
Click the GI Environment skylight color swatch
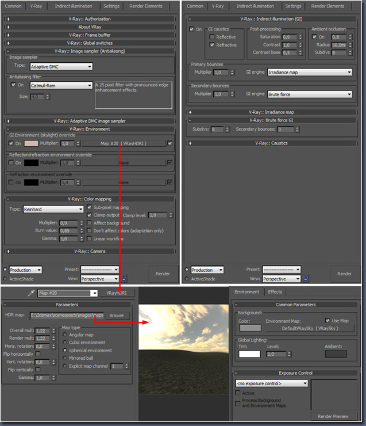coord(31,143)
